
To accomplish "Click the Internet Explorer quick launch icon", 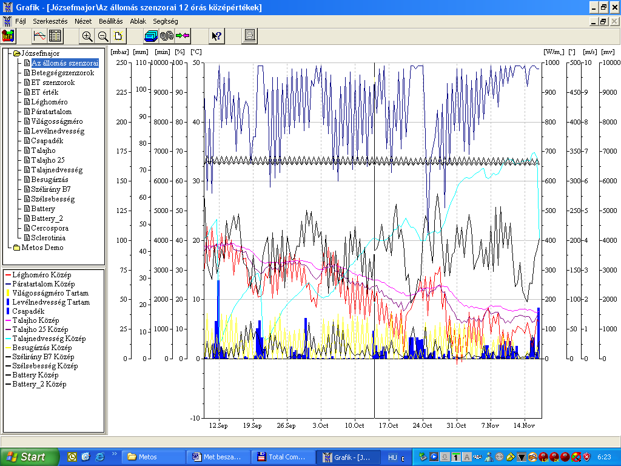I will pos(99,457).
